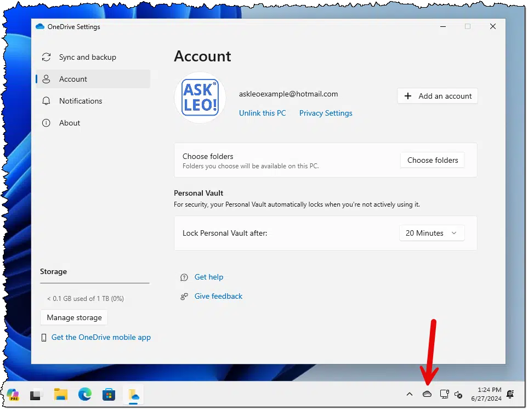
Task: Click the Give feedback link
Action: [x=219, y=296]
